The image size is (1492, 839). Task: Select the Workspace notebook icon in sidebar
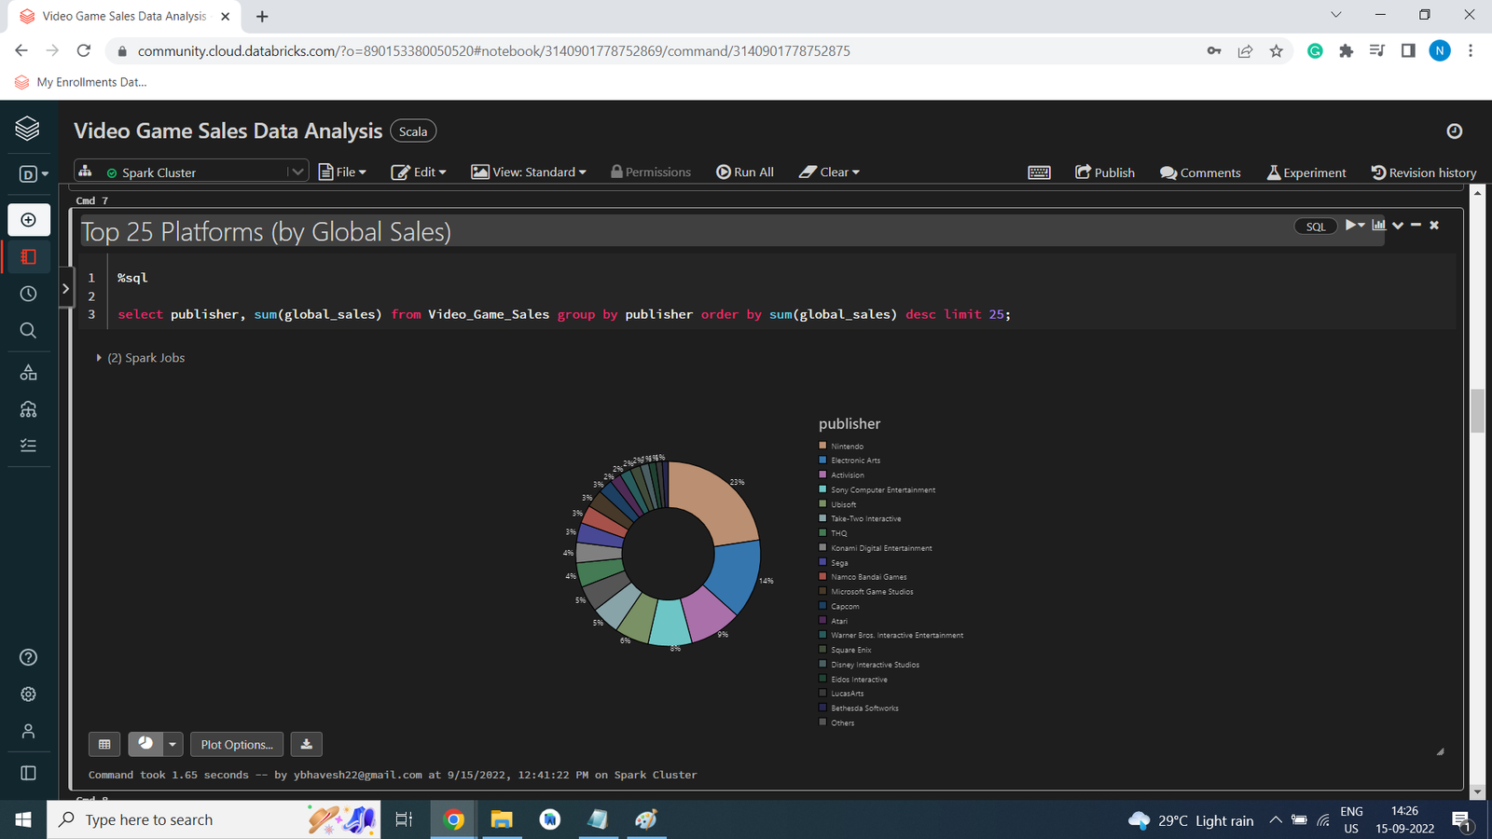click(28, 256)
